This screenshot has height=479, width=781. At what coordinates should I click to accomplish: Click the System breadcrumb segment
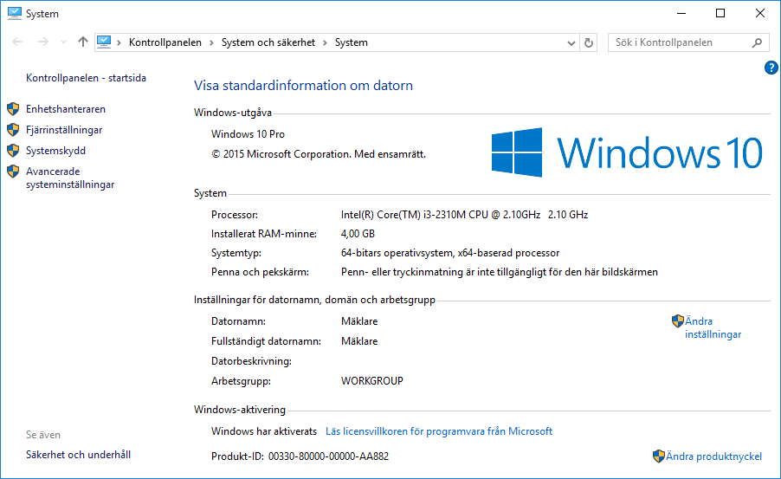pyautogui.click(x=352, y=42)
